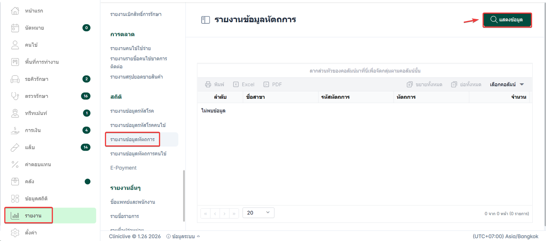Go to the next page of results

(224, 213)
